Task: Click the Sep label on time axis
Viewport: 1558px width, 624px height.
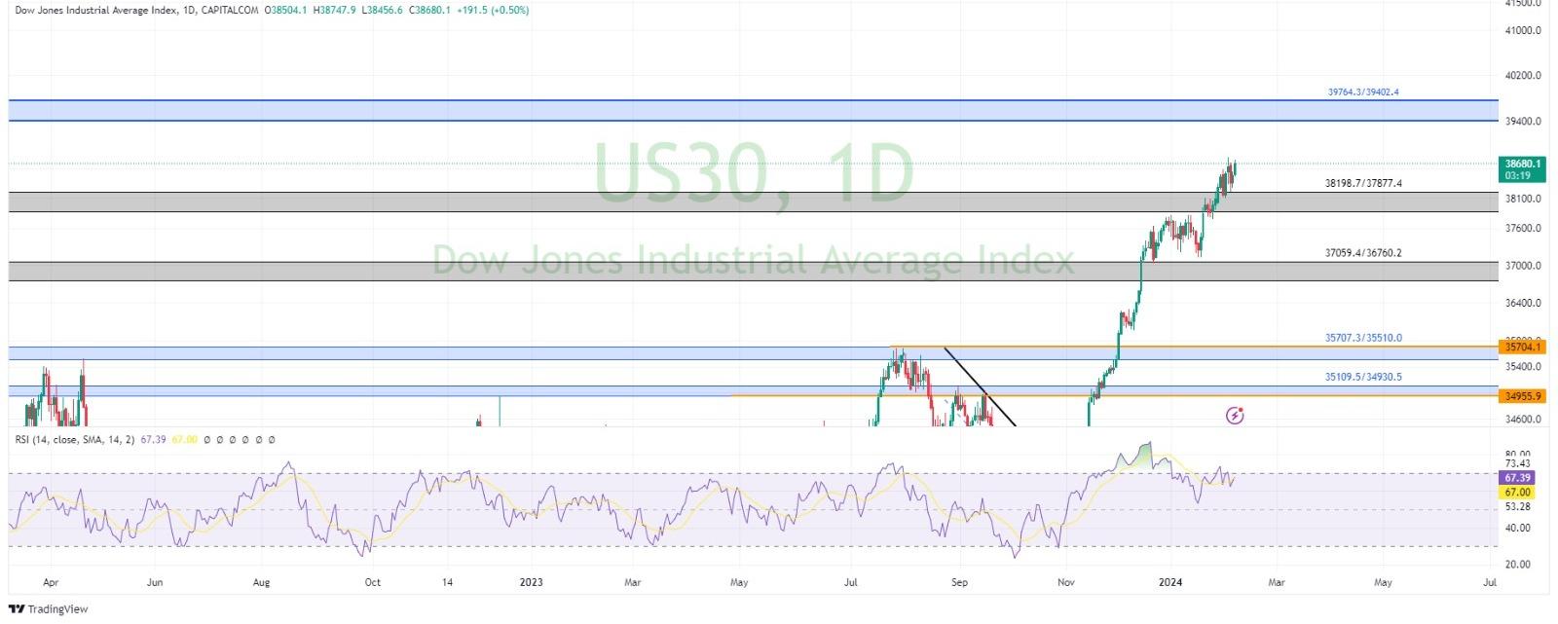Action: [x=959, y=583]
